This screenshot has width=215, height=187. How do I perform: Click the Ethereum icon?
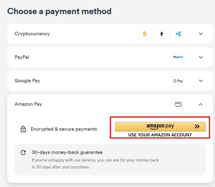(x=162, y=34)
